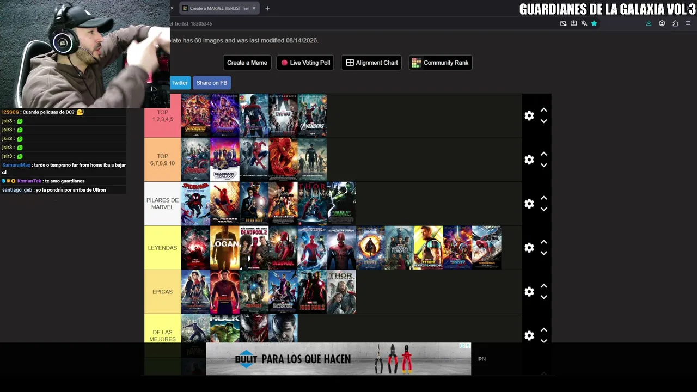The image size is (697, 392).
Task: Select the DE LAS MEJORES tier label
Action: coord(162,328)
